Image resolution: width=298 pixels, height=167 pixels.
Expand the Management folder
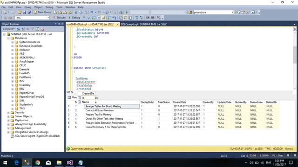pos(8,128)
